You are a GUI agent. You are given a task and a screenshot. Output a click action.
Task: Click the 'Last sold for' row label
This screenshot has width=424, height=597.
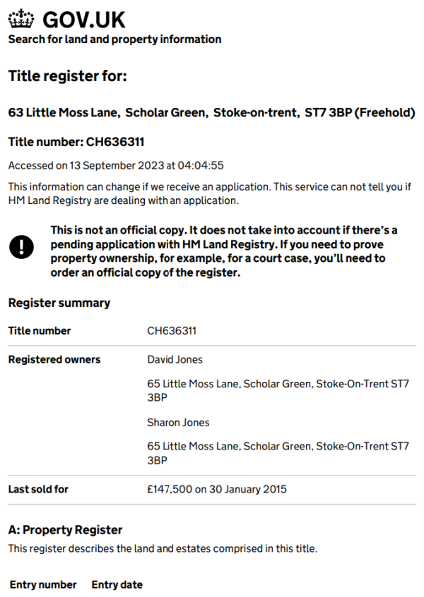(x=38, y=489)
